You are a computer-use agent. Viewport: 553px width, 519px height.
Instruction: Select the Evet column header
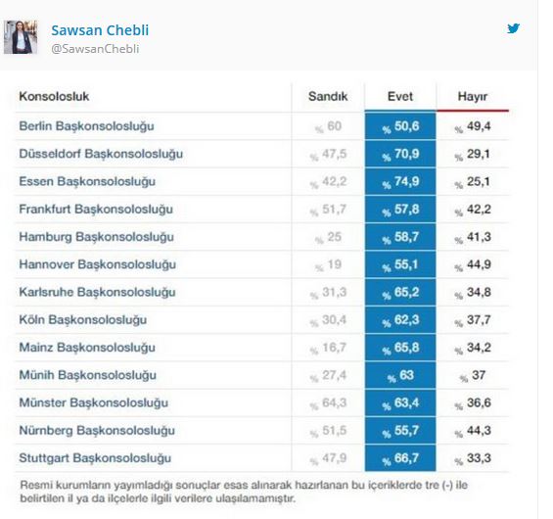pos(400,96)
